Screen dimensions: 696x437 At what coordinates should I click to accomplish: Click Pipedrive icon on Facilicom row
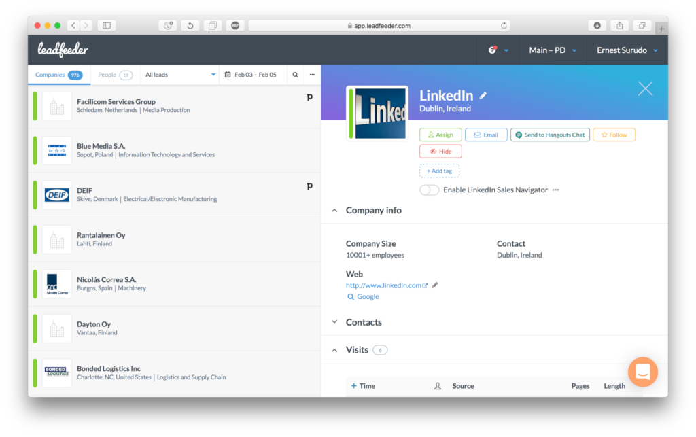pos(310,97)
